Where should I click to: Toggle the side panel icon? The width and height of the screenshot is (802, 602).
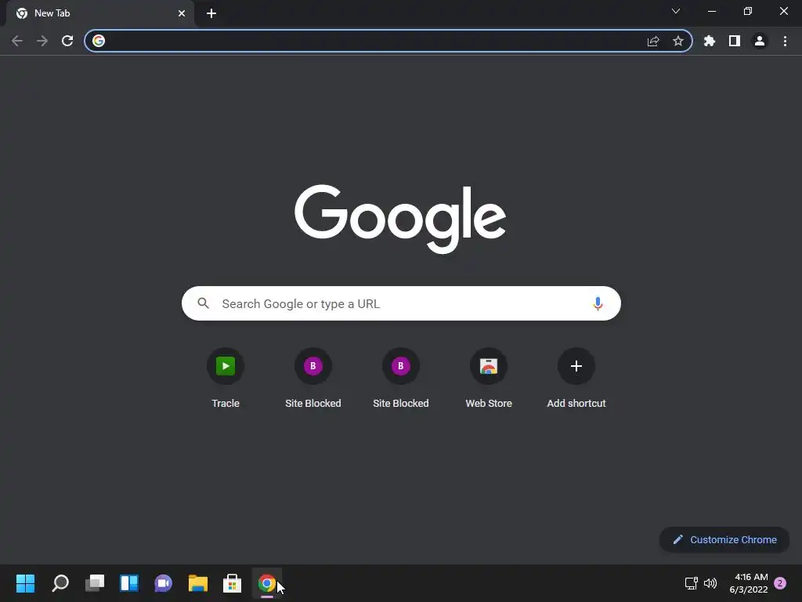(735, 41)
